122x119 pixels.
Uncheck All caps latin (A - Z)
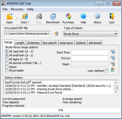click(7, 51)
